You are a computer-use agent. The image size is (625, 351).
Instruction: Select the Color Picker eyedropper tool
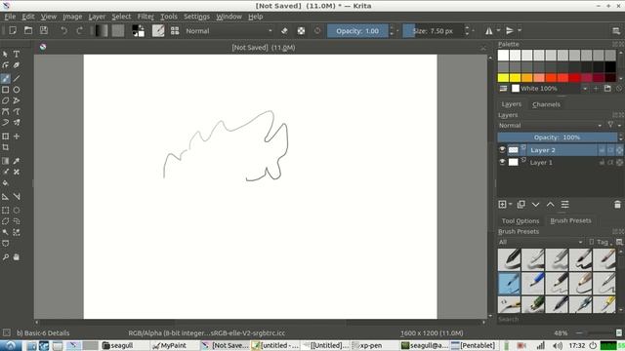17,161
